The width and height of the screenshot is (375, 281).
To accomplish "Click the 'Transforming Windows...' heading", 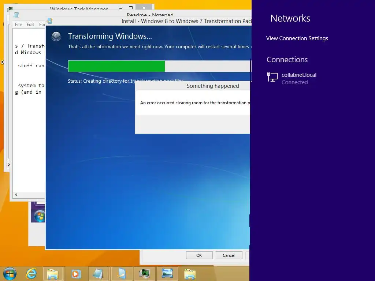I will click(x=110, y=36).
